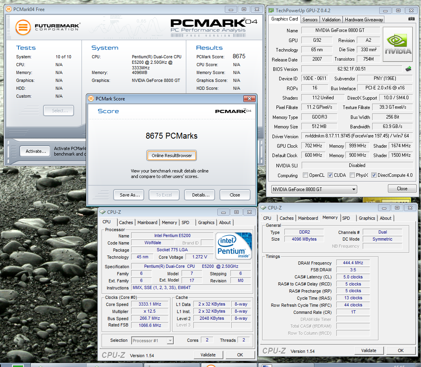Open Caches tab in the left CPU-Z window
Screen dimensions: 421x367
pos(126,222)
